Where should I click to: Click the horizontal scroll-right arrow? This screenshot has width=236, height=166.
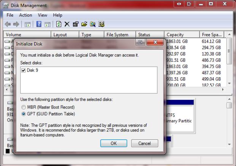pos(223,89)
